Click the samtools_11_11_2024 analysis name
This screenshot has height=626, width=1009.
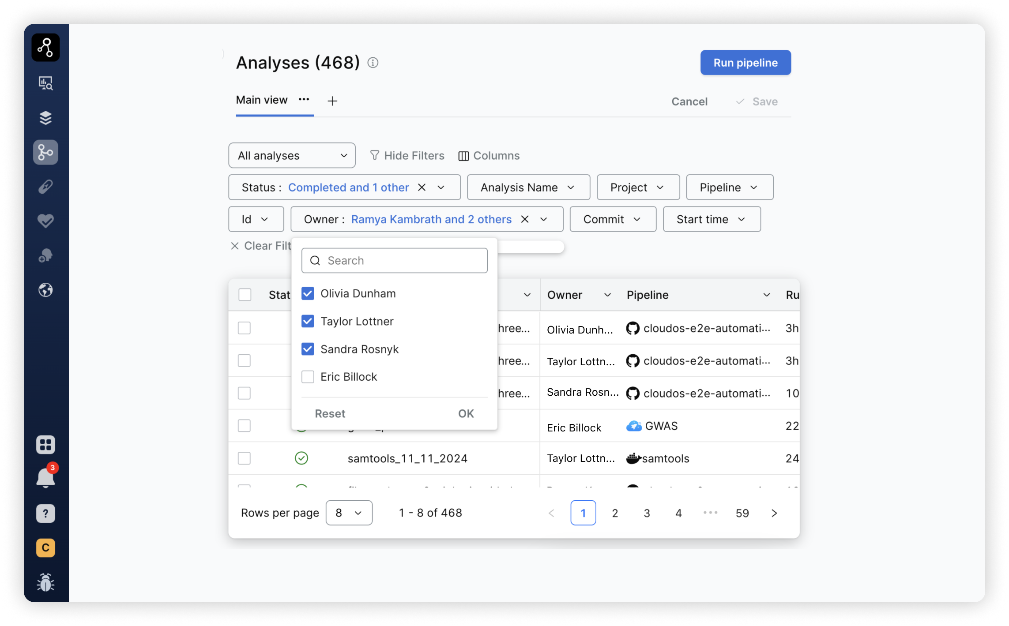(x=407, y=458)
